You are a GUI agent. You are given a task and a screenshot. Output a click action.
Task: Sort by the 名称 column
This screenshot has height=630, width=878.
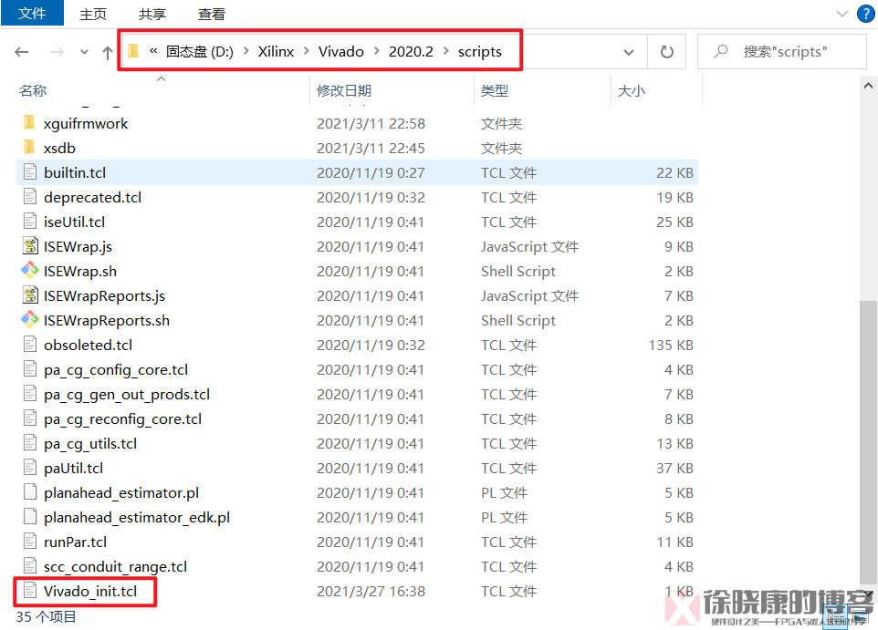click(x=33, y=90)
